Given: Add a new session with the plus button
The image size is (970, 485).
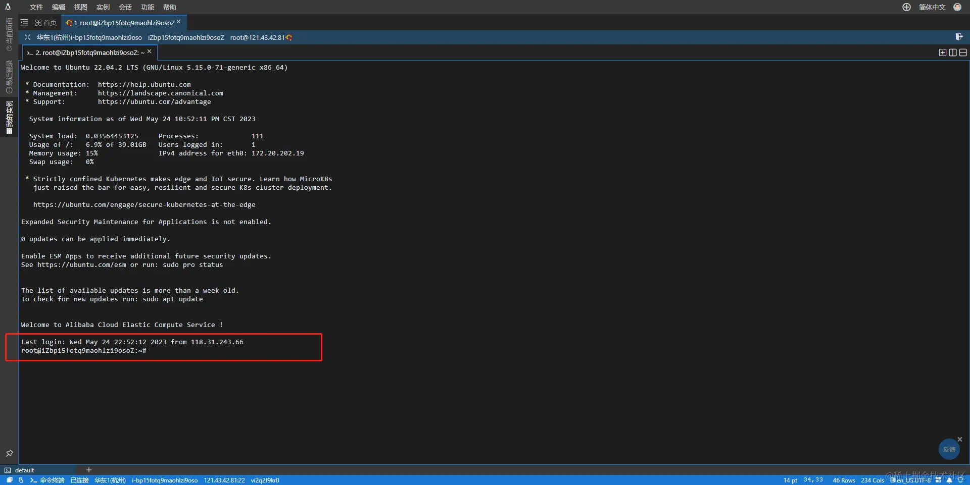Looking at the screenshot, I should (x=89, y=470).
